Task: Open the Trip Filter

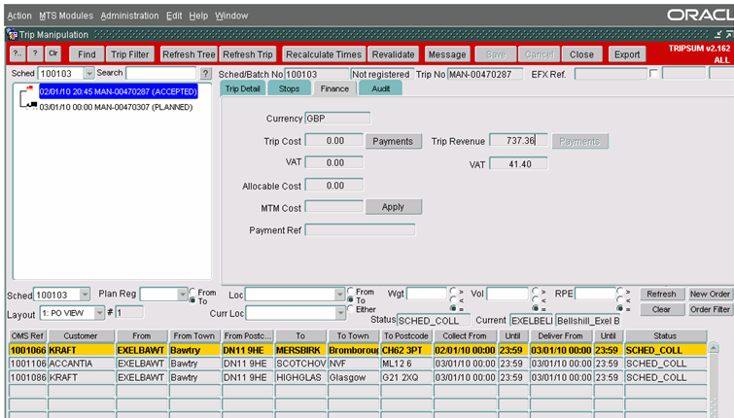Action: [129, 54]
